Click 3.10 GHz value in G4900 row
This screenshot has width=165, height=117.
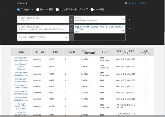coord(85,74)
